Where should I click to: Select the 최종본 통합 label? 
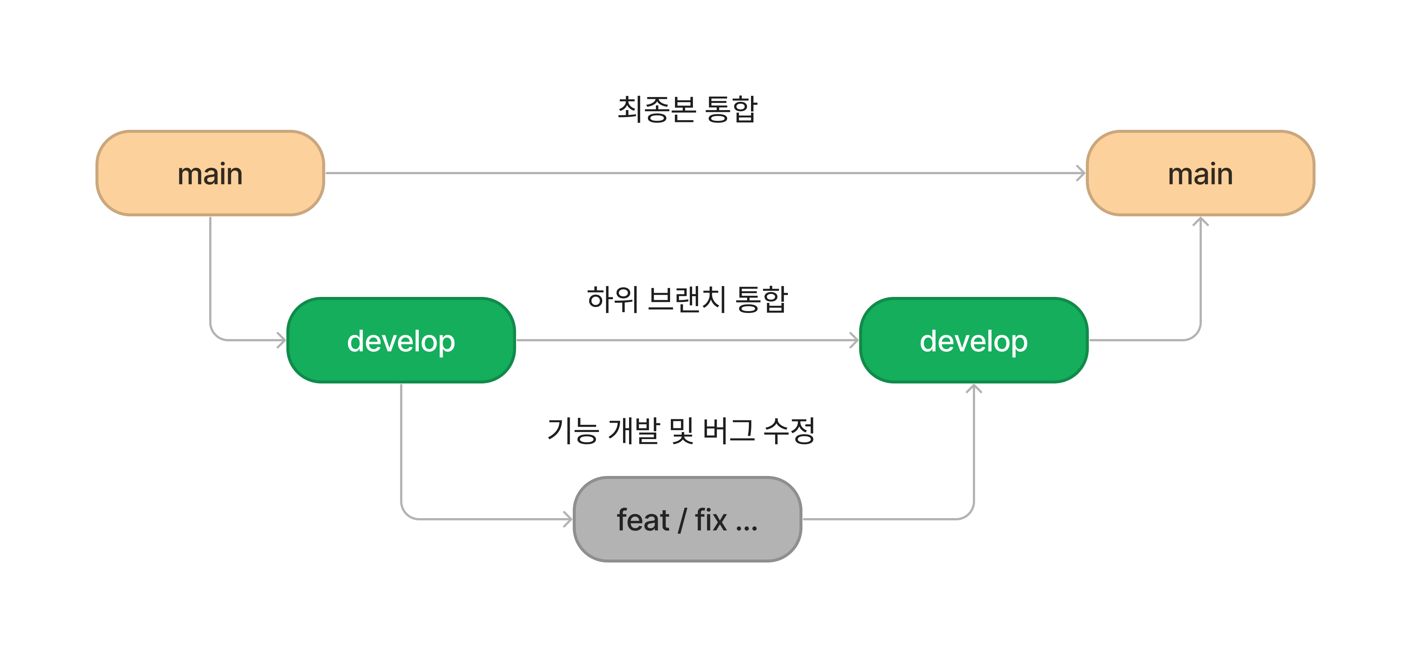click(x=687, y=109)
